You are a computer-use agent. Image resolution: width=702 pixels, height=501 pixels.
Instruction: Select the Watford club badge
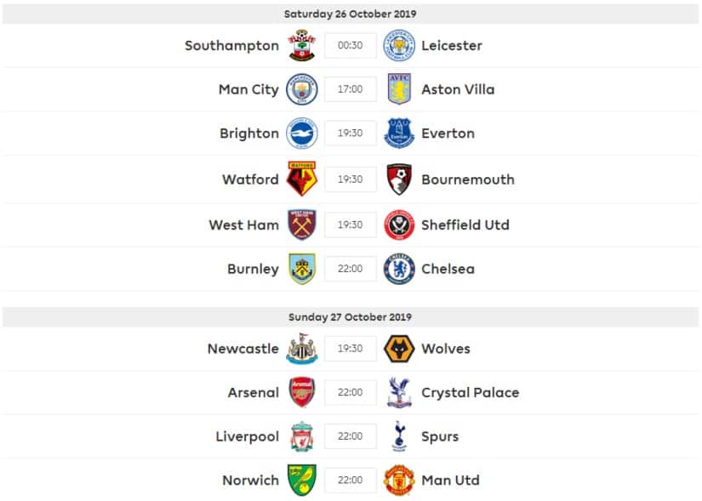coord(301,179)
